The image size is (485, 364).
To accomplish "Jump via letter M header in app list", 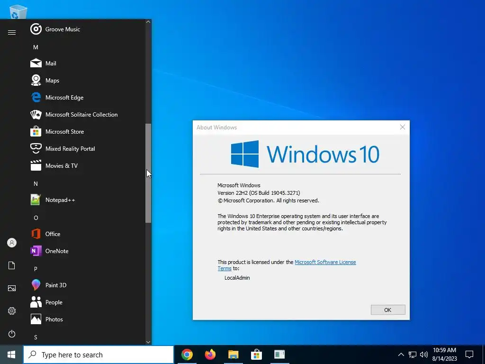I will [x=36, y=47].
